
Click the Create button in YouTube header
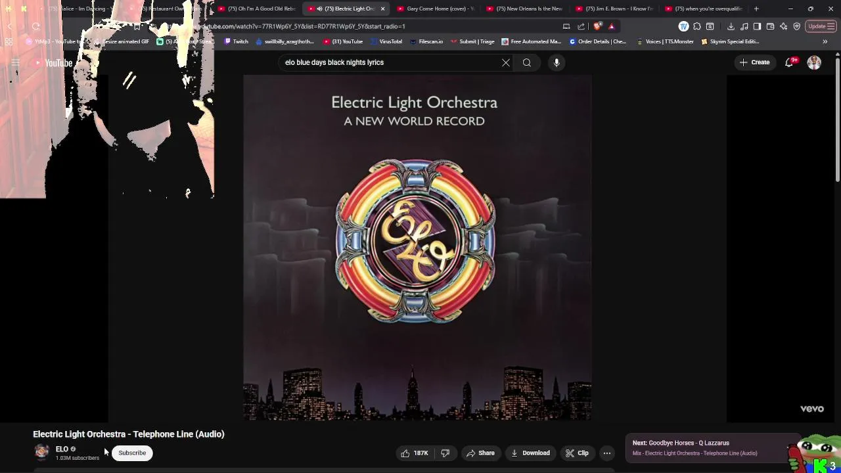click(x=754, y=62)
